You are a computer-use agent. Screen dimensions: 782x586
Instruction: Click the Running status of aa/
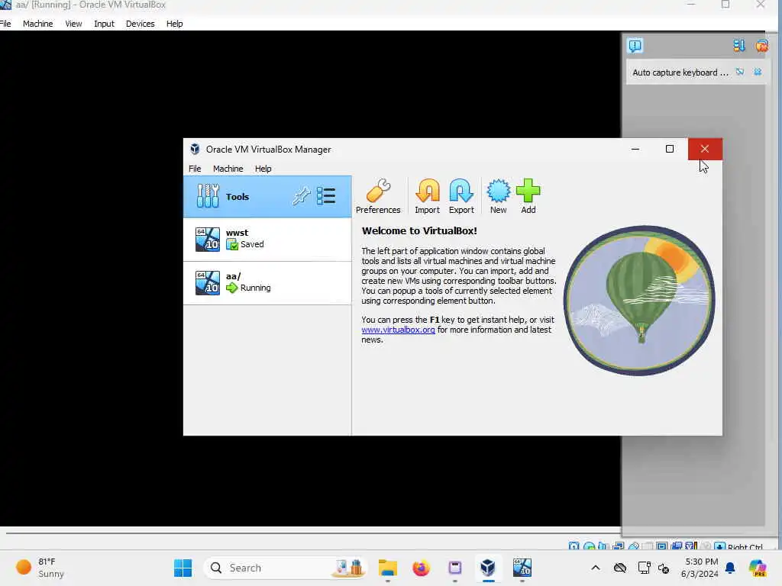pos(248,288)
